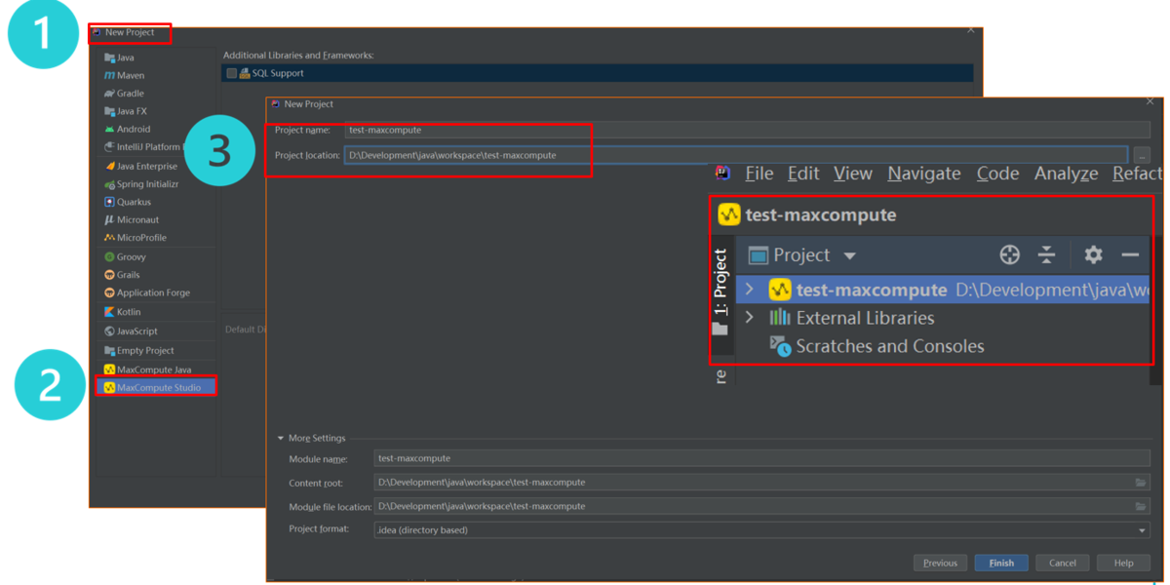Click the 1: Project side tab
Viewport: 1170px width, 585px height.
pyautogui.click(x=721, y=291)
